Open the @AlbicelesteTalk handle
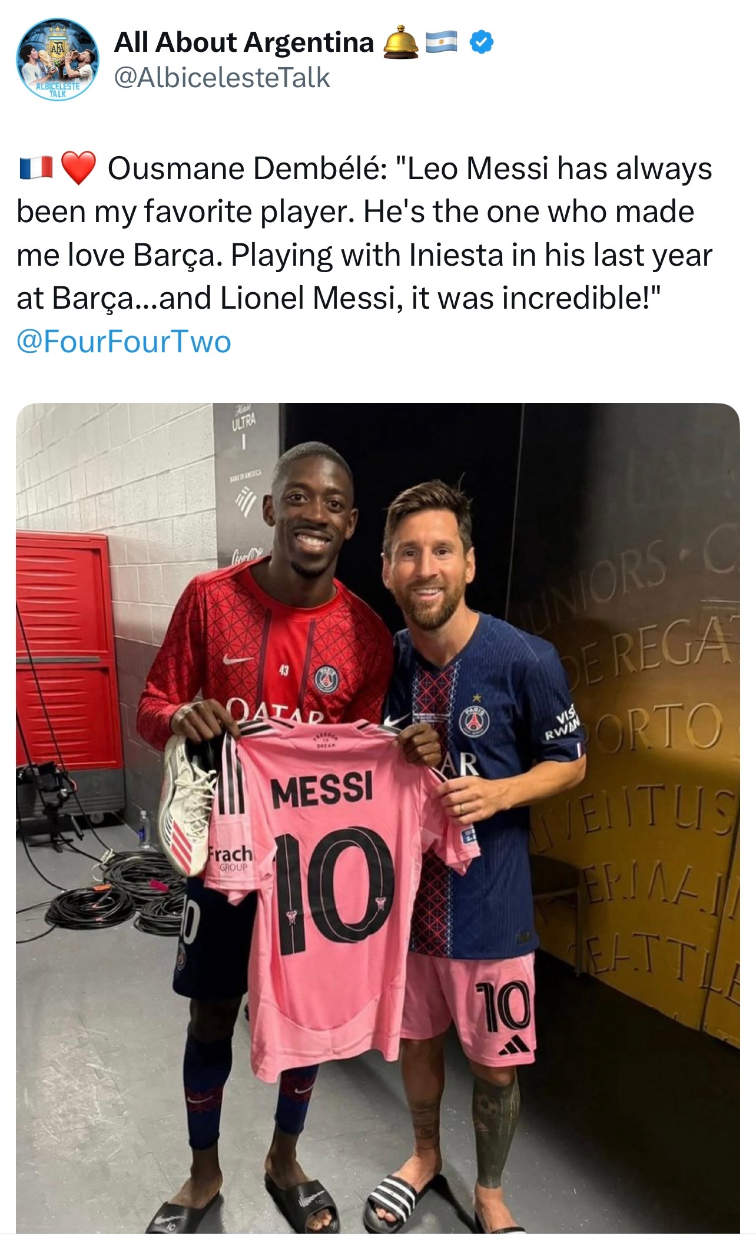 pyautogui.click(x=222, y=78)
